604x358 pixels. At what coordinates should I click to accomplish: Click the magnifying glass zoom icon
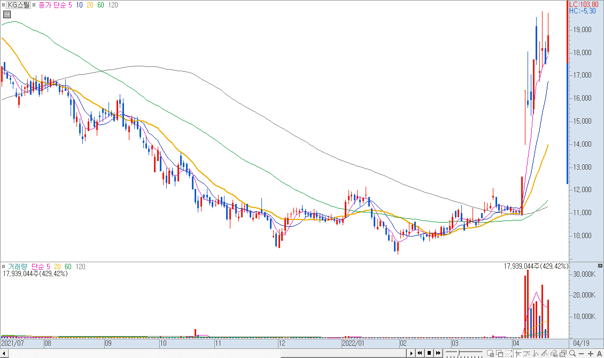point(572,353)
